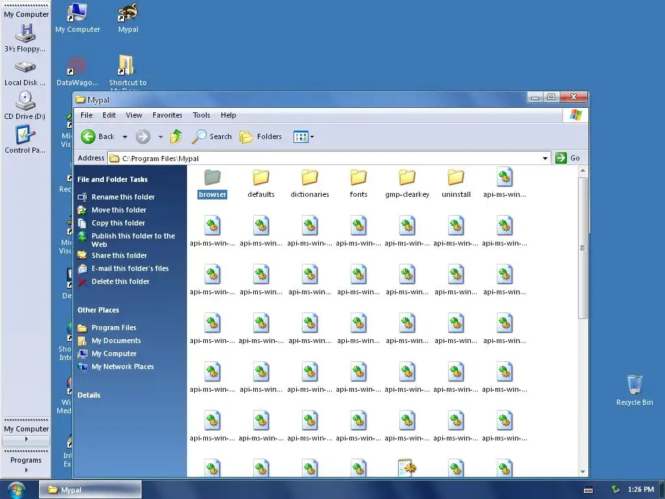Screen dimensions: 665x499
Task: Click the Windows flag logo in menu bar
Action: 576,115
